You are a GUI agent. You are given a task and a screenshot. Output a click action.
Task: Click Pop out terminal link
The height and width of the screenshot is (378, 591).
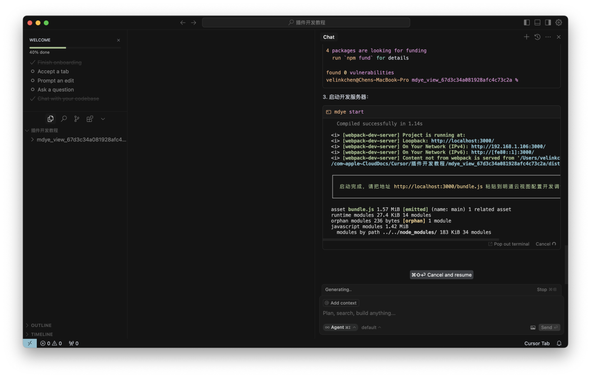coord(509,244)
